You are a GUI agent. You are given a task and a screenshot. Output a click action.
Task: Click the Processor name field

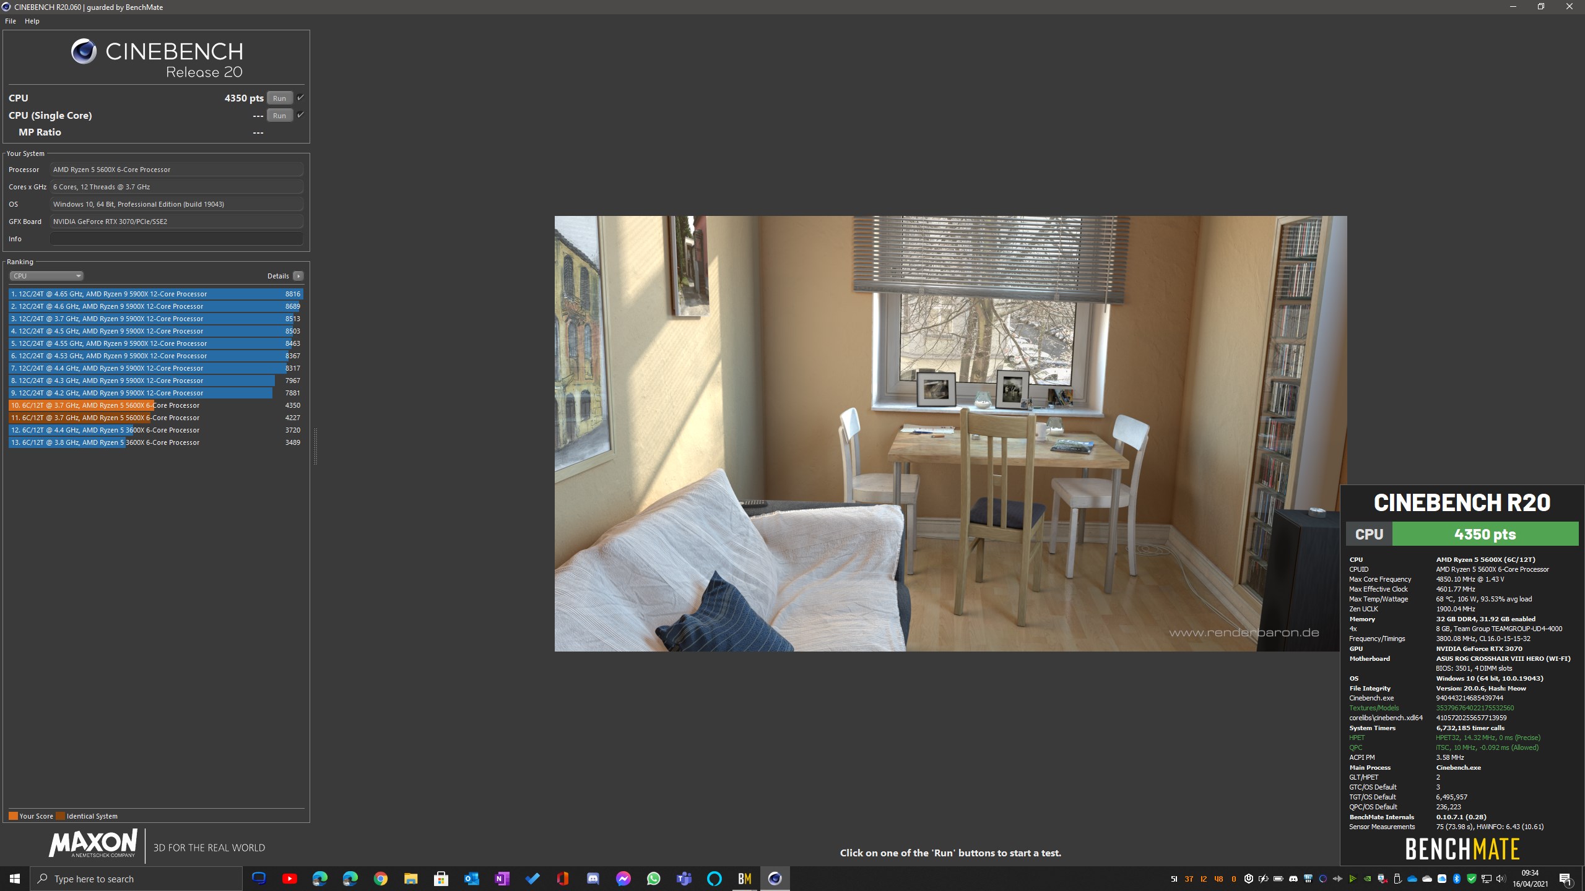point(176,170)
